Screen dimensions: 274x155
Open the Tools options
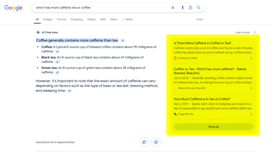coord(199,20)
